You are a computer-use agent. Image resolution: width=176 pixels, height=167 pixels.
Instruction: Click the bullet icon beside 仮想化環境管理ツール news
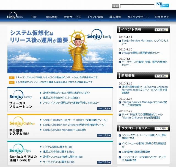click(120, 87)
